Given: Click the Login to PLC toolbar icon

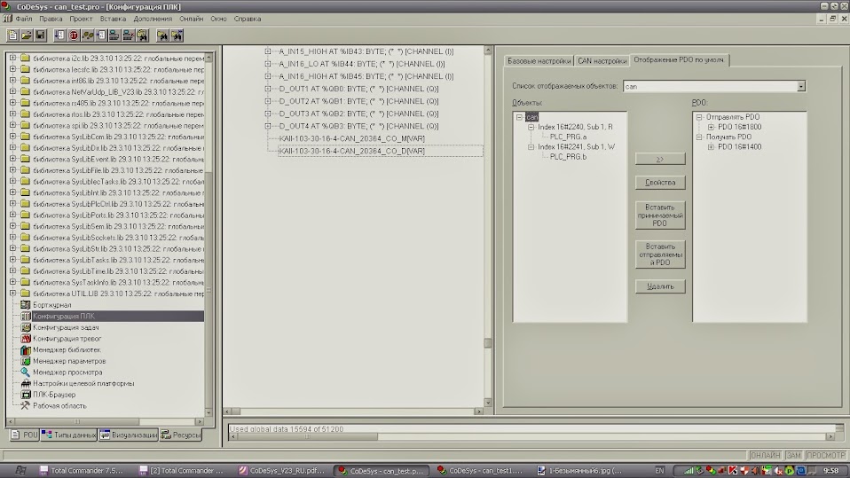Looking at the screenshot, I should tap(114, 35).
